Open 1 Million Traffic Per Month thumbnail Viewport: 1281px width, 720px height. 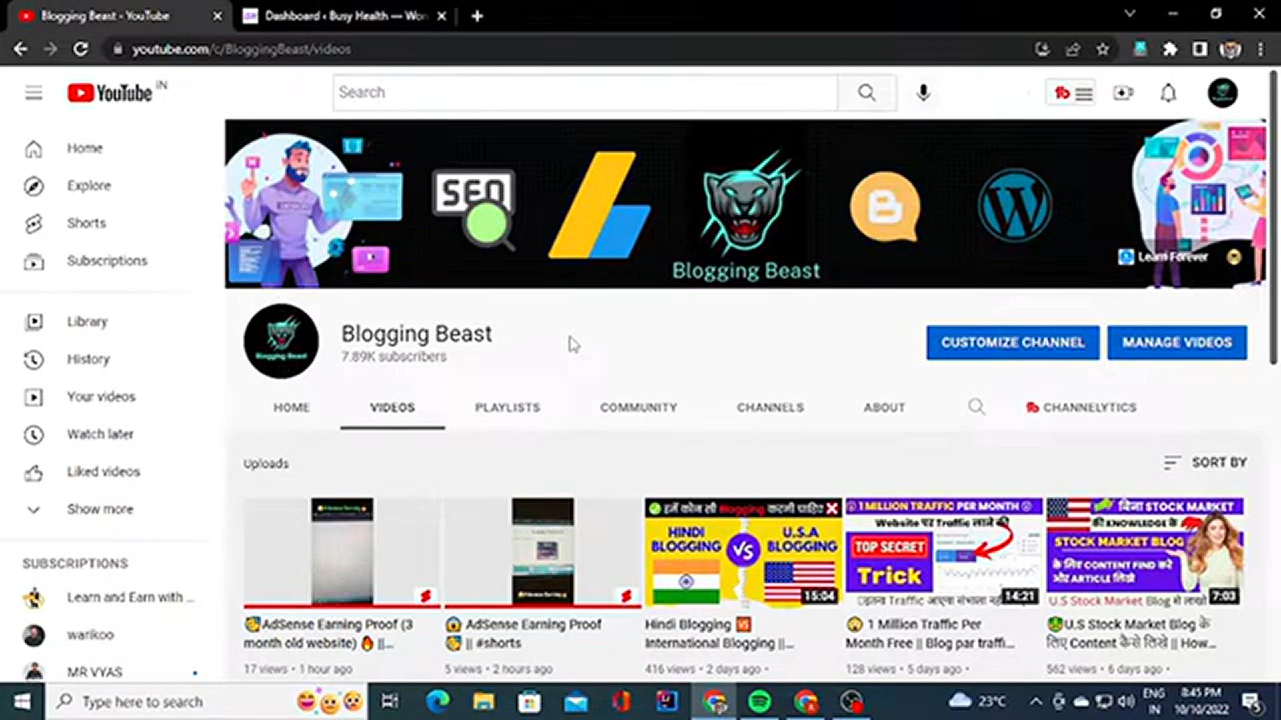[943, 552]
